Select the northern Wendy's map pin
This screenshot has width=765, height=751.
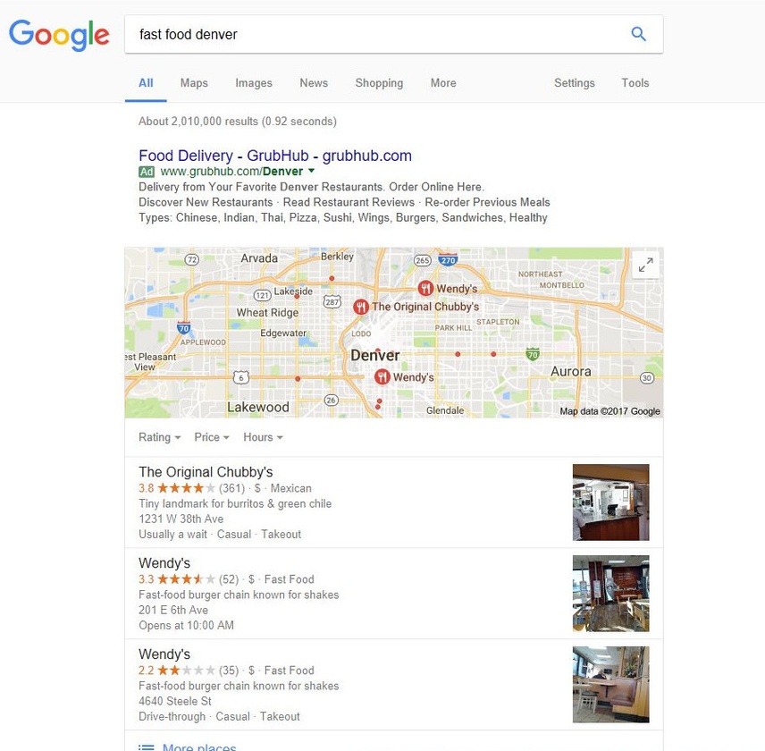click(425, 289)
